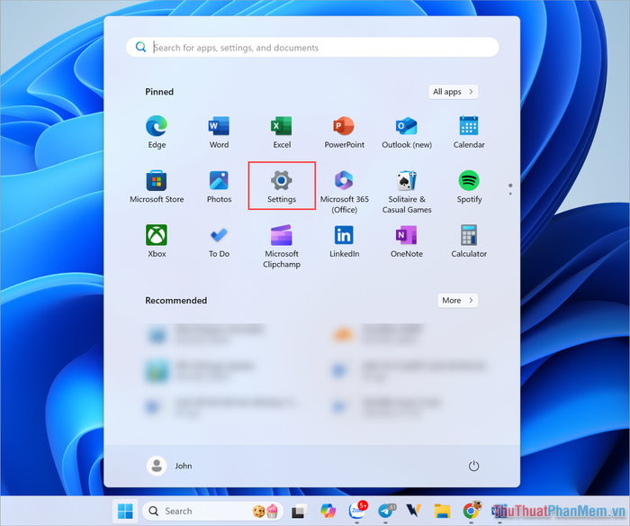
Task: Open the Settings app
Action: 282,185
